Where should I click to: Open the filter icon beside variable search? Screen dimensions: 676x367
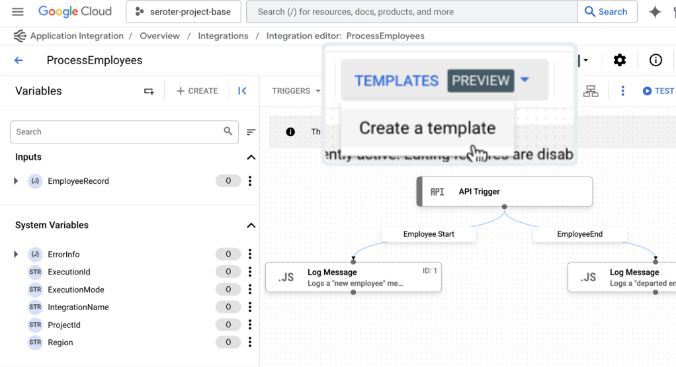click(251, 132)
